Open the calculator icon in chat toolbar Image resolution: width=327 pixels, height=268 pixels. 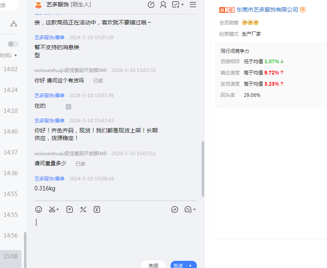83,209
